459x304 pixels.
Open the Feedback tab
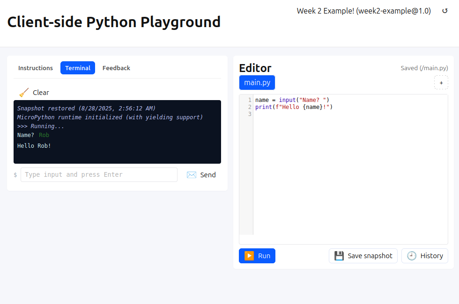(116, 68)
